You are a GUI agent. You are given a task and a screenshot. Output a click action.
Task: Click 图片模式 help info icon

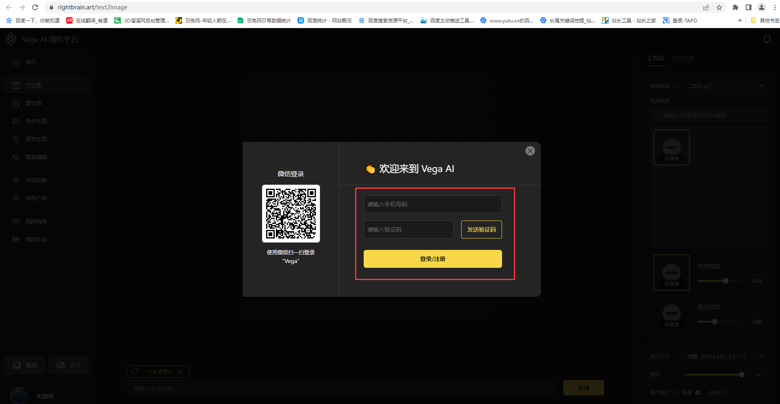point(675,393)
